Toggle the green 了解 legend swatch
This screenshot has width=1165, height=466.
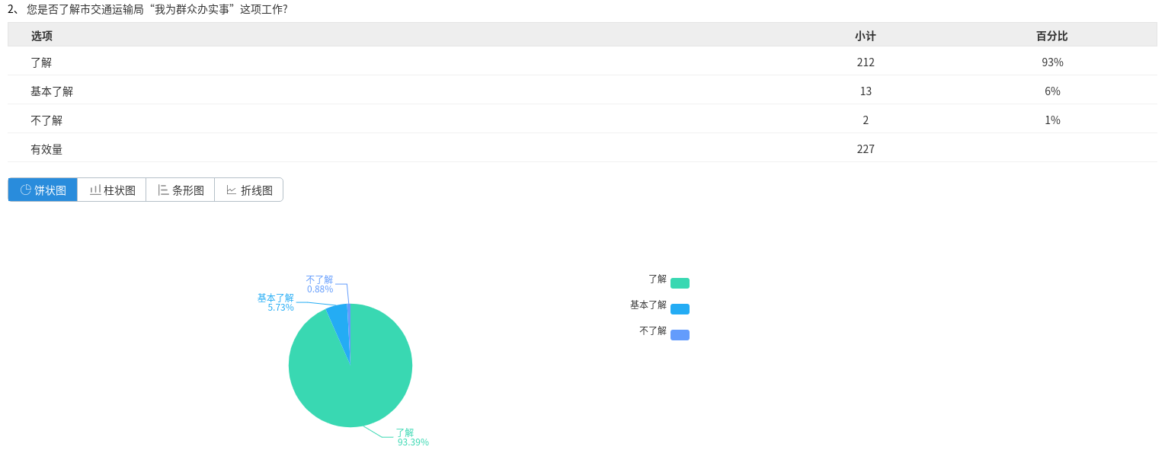pyautogui.click(x=680, y=283)
